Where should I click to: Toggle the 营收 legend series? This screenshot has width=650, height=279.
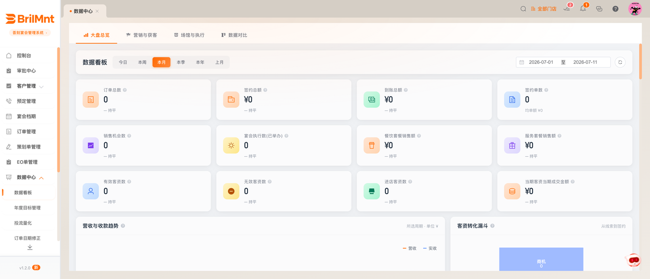click(409, 249)
